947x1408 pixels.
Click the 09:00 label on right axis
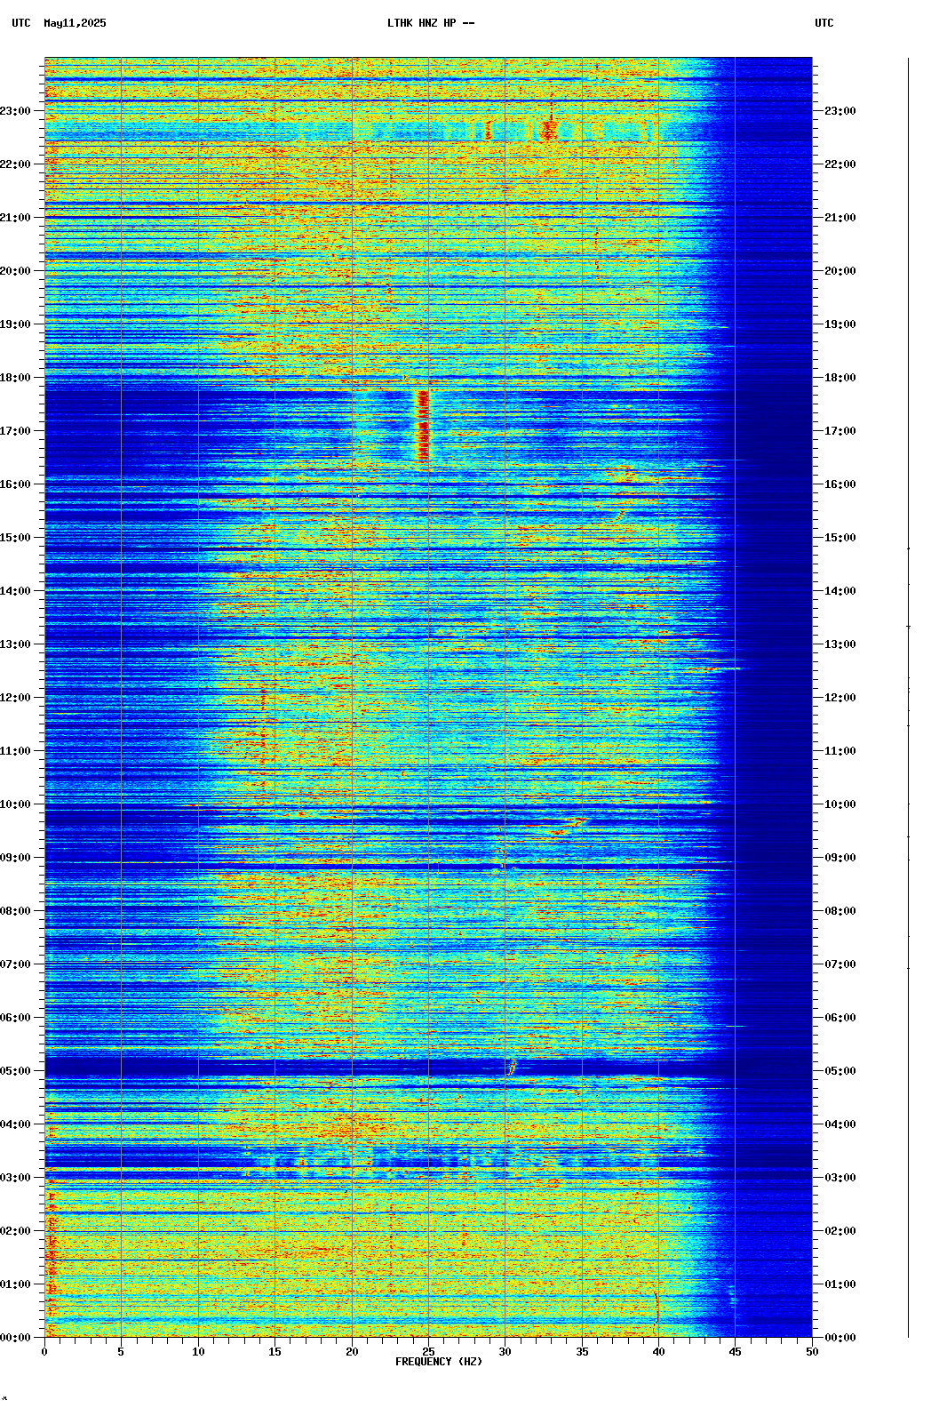click(840, 858)
